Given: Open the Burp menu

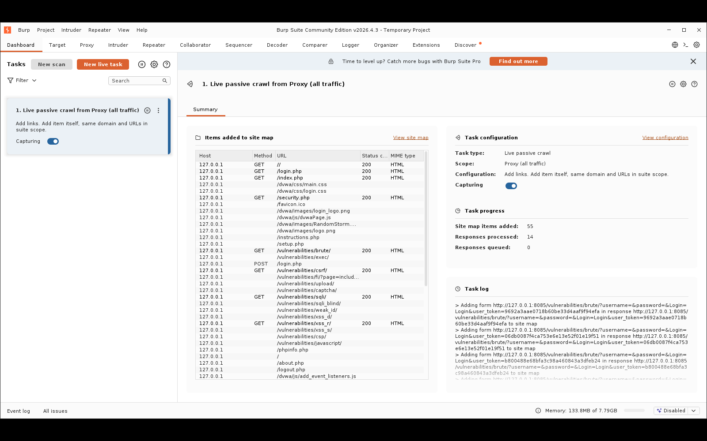Looking at the screenshot, I should pos(24,30).
